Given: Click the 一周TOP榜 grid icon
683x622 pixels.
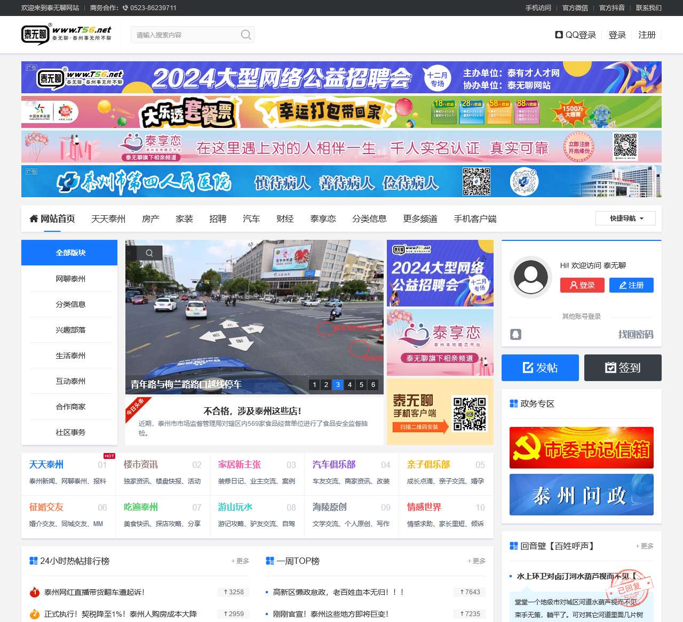Looking at the screenshot, I should pyautogui.click(x=270, y=561).
